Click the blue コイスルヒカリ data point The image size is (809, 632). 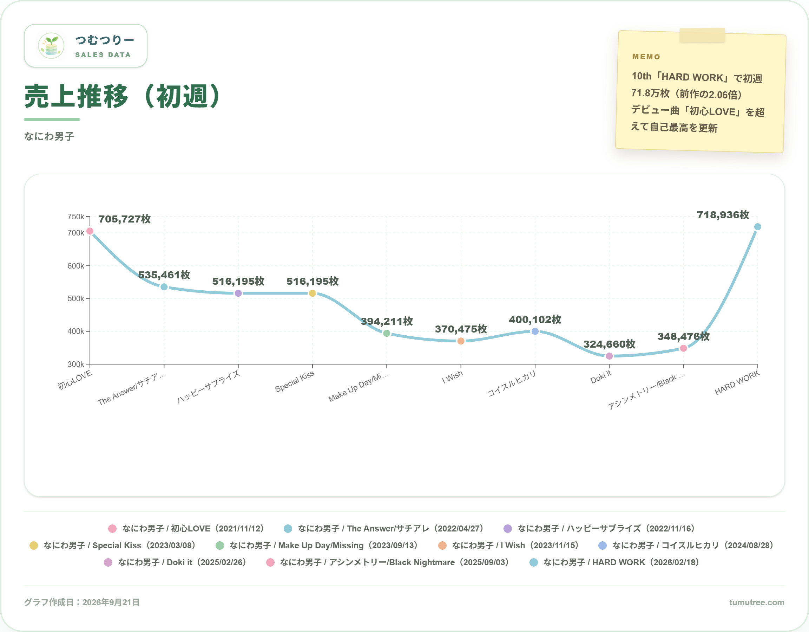(x=535, y=331)
